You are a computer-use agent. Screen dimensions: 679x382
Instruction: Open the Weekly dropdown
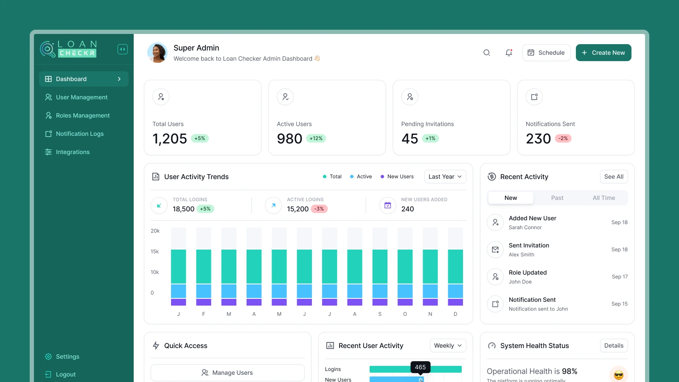448,345
